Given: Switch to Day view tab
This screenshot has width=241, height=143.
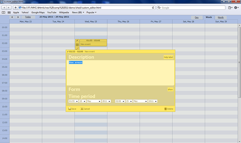Looking at the screenshot, I should pos(197,17).
